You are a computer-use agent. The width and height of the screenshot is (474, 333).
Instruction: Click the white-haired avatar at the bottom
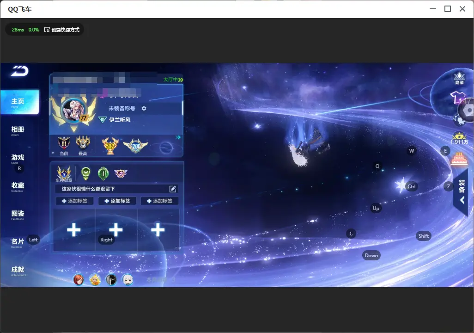point(128,279)
